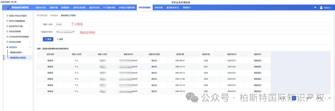Click the 备案人名称 column header
This screenshot has height=111, width=335.
[x=103, y=54]
